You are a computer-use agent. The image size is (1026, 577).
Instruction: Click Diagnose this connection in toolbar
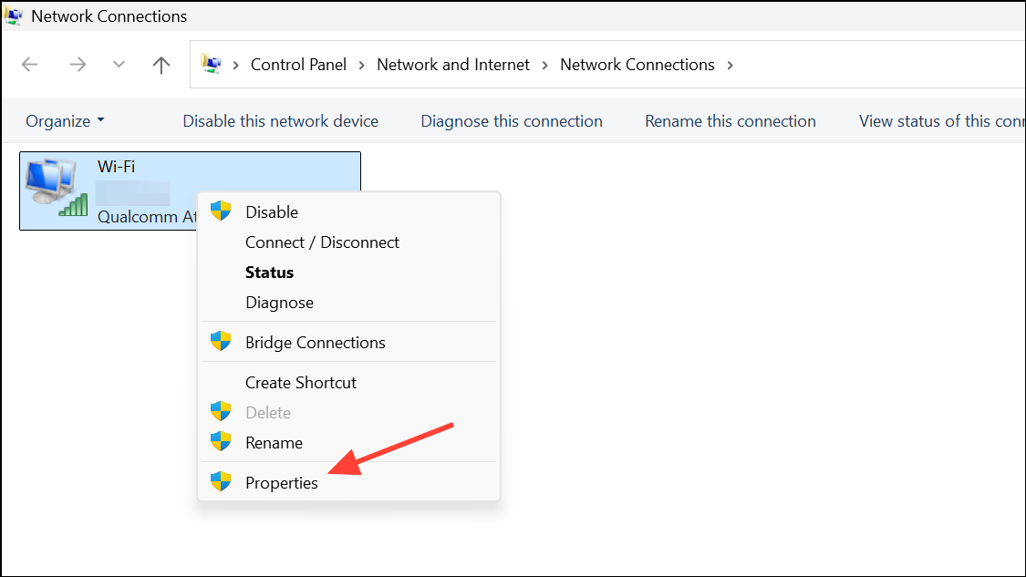[x=511, y=121]
